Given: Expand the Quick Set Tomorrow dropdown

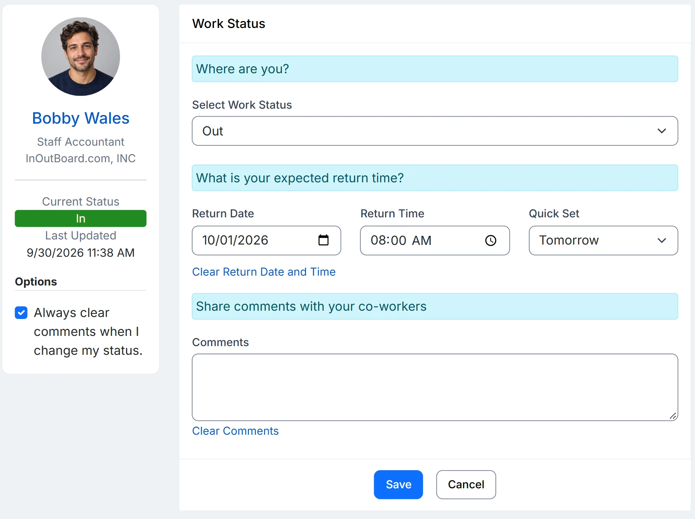Looking at the screenshot, I should point(603,241).
